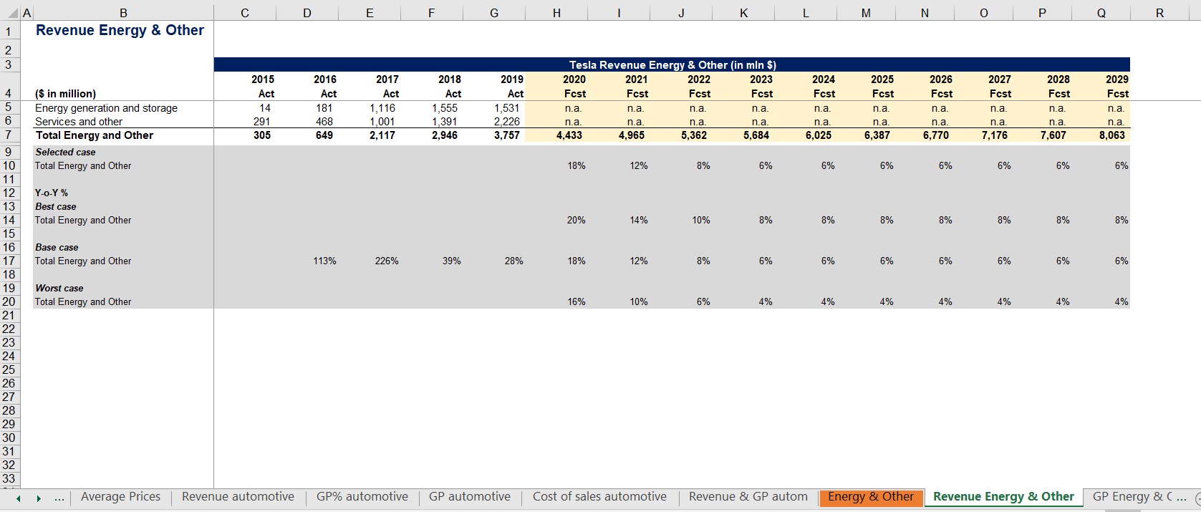Image resolution: width=1201 pixels, height=512 pixels.
Task: Select the 226% base case growth cell
Action: coord(387,261)
